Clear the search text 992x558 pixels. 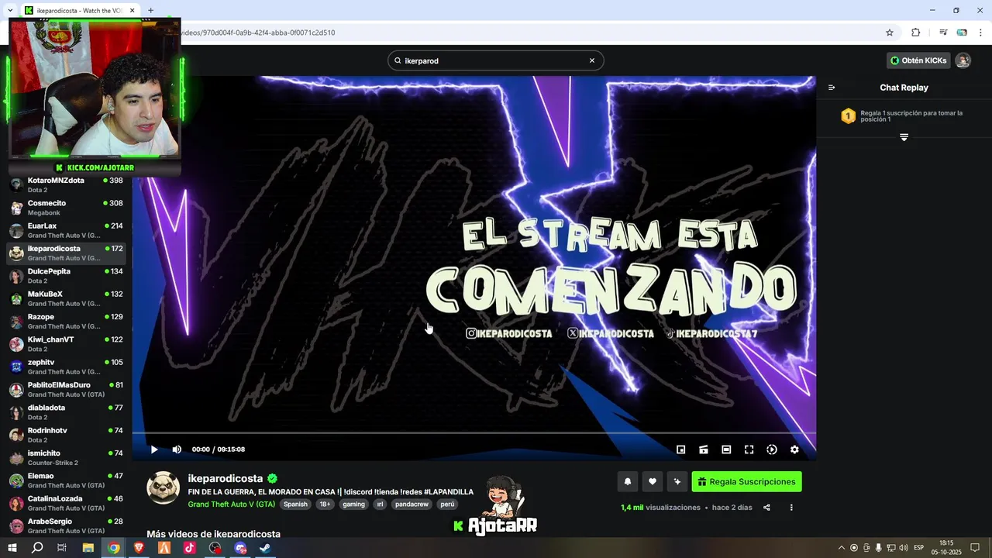click(x=592, y=60)
